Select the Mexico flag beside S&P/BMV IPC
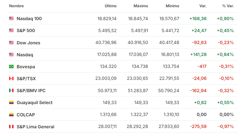This screenshot has width=238, height=133. point(11,91)
